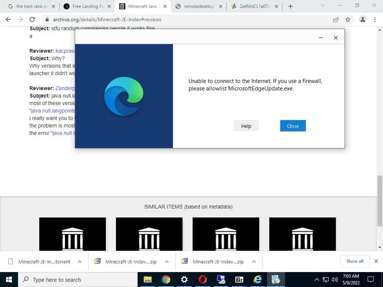Open the installer icon on the taskbar
383x287 pixels.
click(276, 280)
